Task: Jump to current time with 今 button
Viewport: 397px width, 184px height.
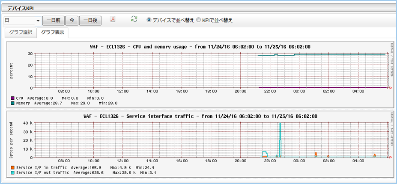Action: (x=72, y=21)
